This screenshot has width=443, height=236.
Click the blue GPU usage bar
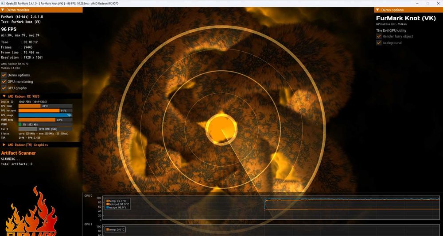pos(45,115)
